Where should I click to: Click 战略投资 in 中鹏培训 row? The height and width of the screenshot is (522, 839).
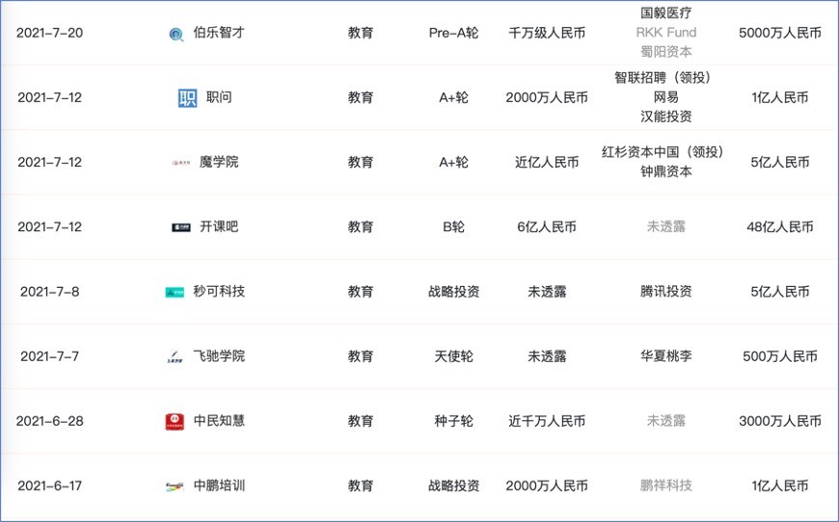coord(454,485)
